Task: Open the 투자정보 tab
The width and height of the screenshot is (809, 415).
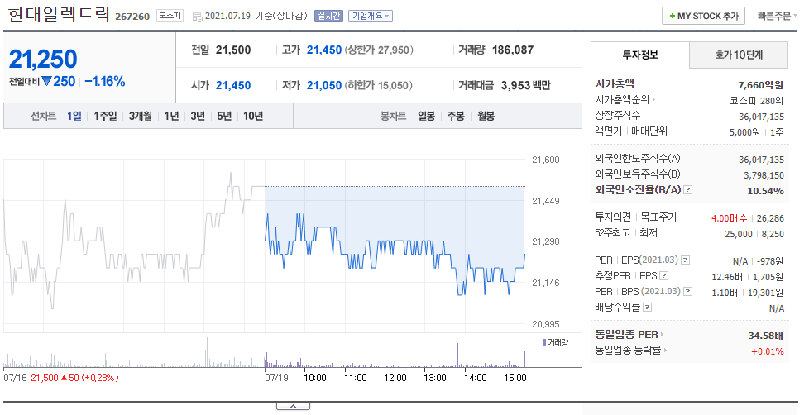Action: click(639, 55)
